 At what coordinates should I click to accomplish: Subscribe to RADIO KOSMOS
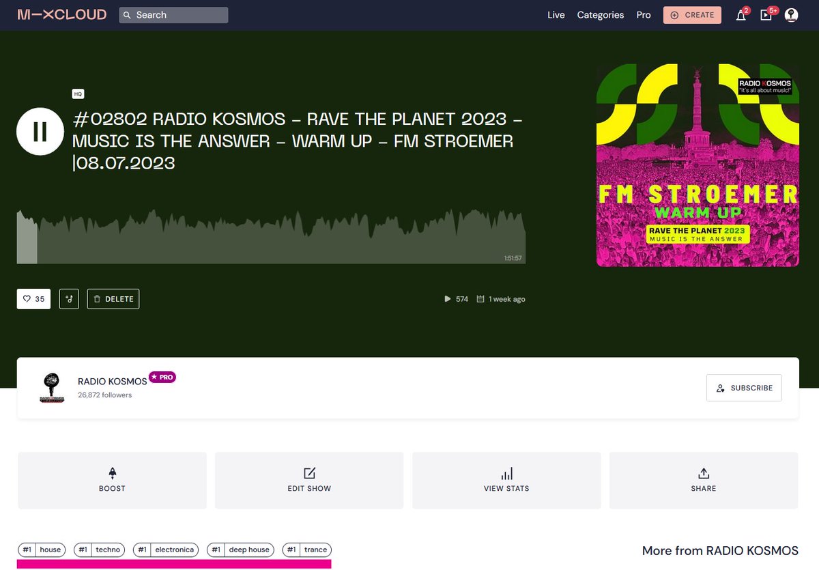point(744,388)
